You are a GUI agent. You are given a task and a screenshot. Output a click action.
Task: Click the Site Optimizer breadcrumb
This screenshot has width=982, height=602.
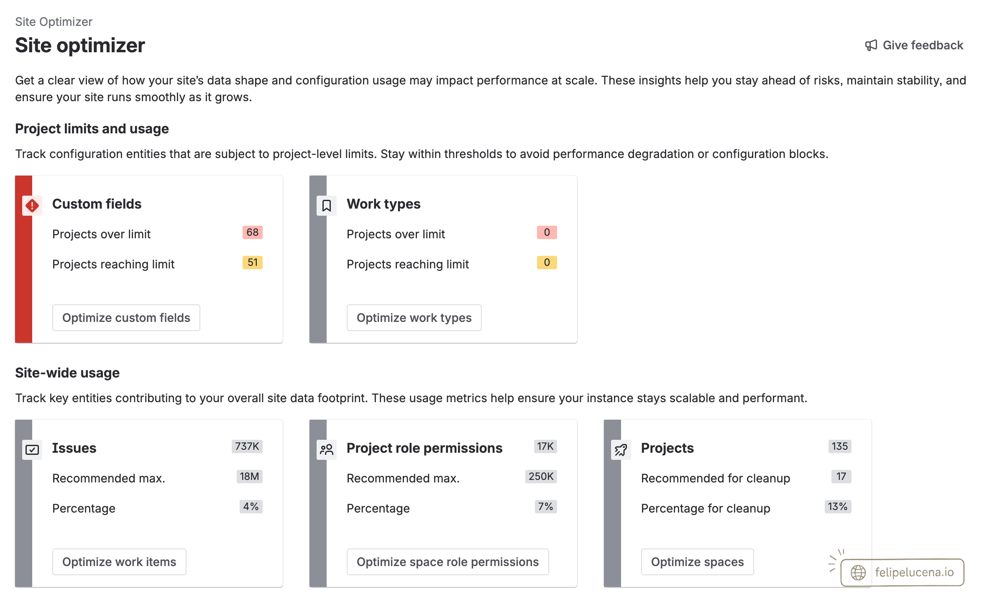pyautogui.click(x=54, y=22)
